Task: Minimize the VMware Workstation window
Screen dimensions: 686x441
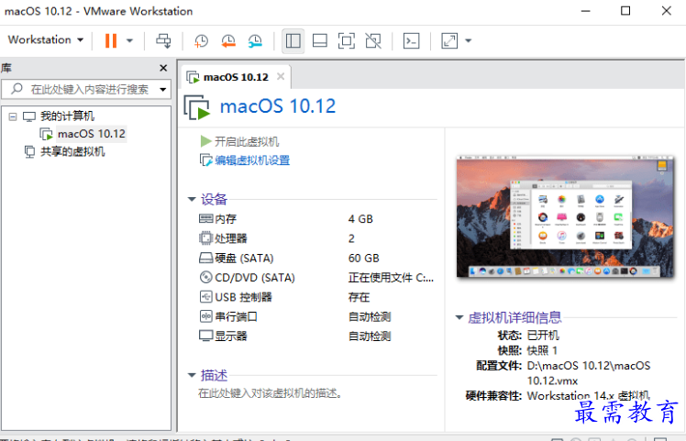Action: [585, 11]
